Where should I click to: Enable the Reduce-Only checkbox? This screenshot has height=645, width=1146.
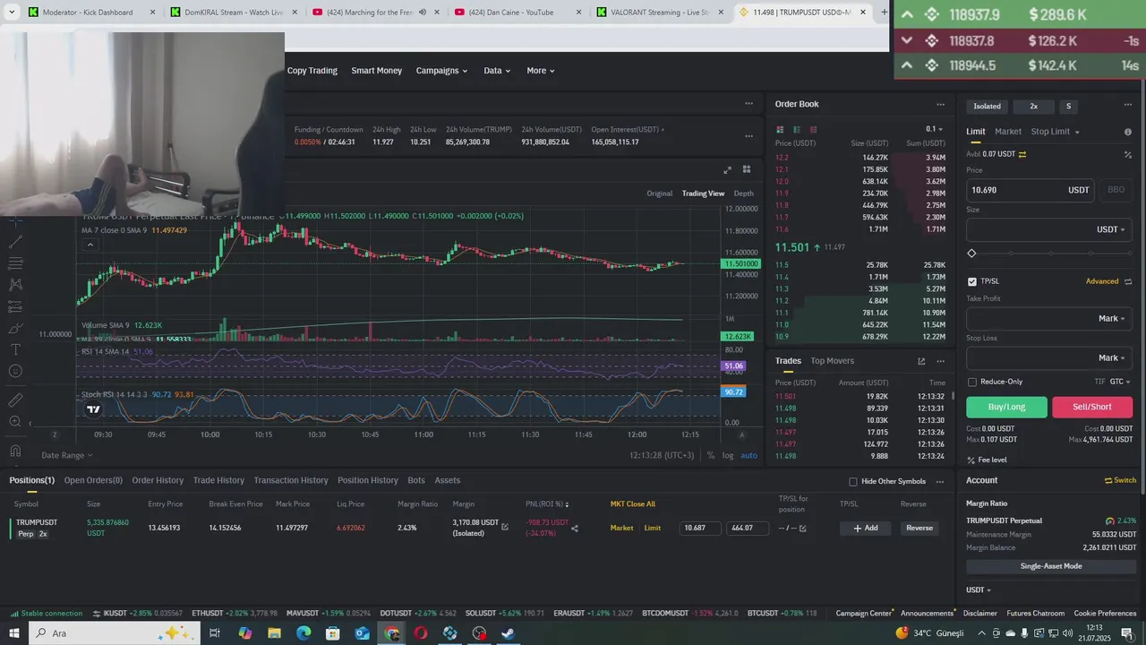972,382
